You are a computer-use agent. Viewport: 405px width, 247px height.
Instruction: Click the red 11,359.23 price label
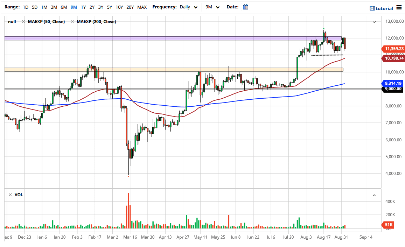pyautogui.click(x=393, y=49)
